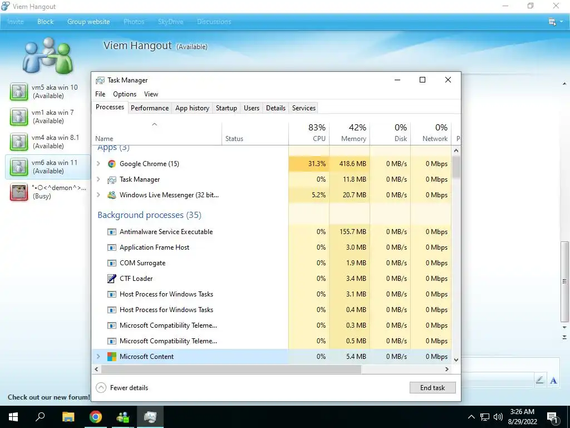Open File Explorer from the taskbar
The image size is (570, 428).
pyautogui.click(x=68, y=417)
